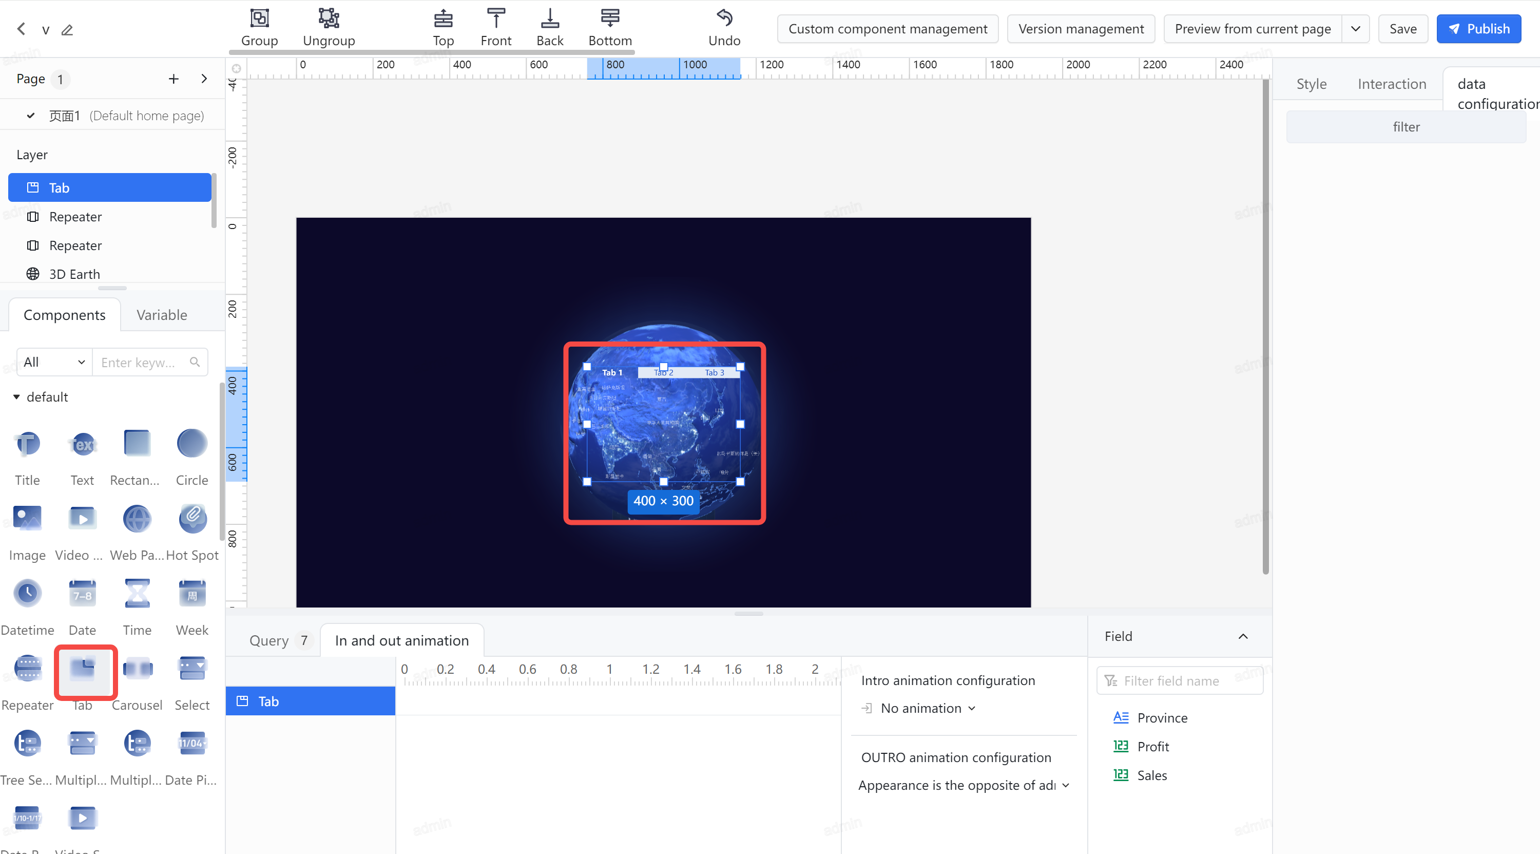This screenshot has height=854, width=1540.
Task: Expand page panel with right chevron
Action: tap(204, 79)
